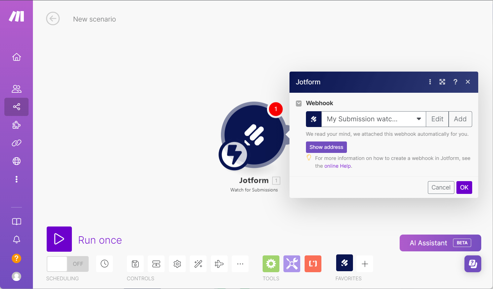Open Templates puzzle icon in sidebar
The width and height of the screenshot is (493, 289).
pos(16,125)
